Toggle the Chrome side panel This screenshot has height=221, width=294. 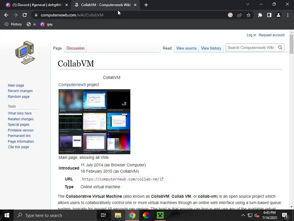(269, 15)
